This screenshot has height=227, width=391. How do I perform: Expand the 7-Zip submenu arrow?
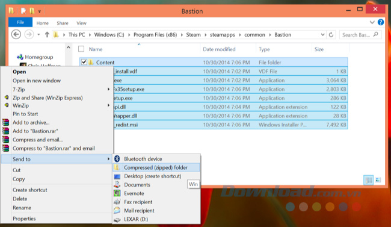(108, 89)
